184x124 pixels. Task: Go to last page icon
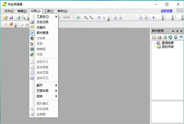pyautogui.click(x=146, y=17)
